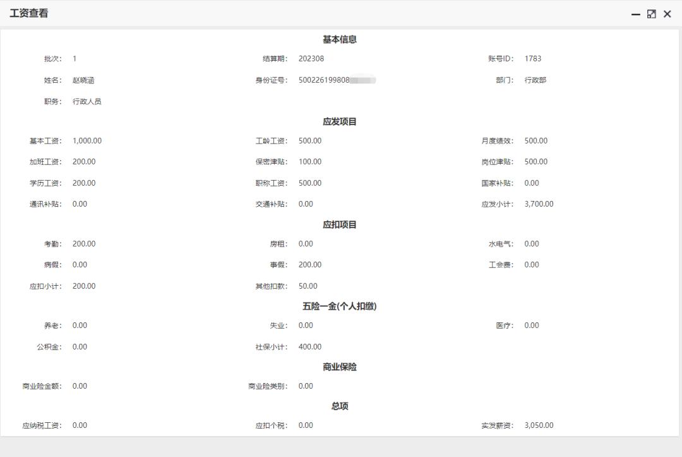Select the 五险一金(个人扣缴) section header
682x457 pixels.
(341, 306)
